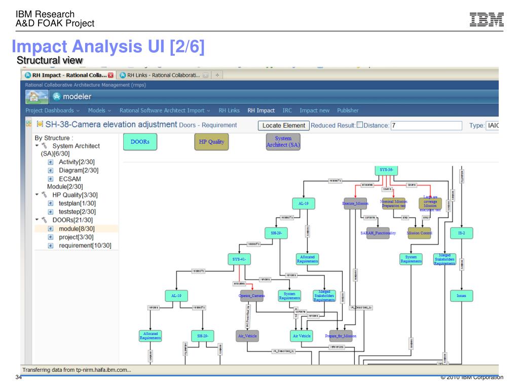519x389 pixels.
Task: Collapse the DOORs tree node
Action: [x=37, y=219]
